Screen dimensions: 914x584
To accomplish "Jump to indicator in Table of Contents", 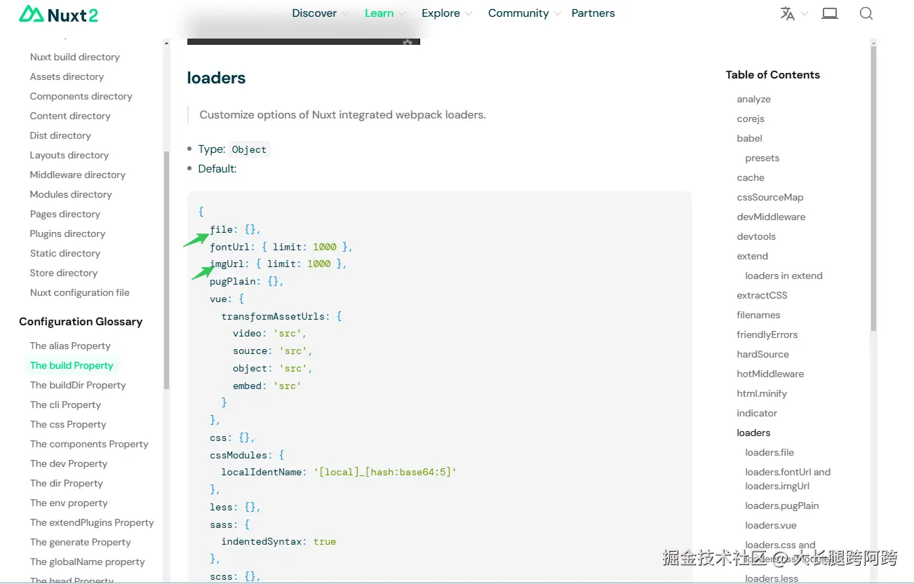I will tap(757, 413).
